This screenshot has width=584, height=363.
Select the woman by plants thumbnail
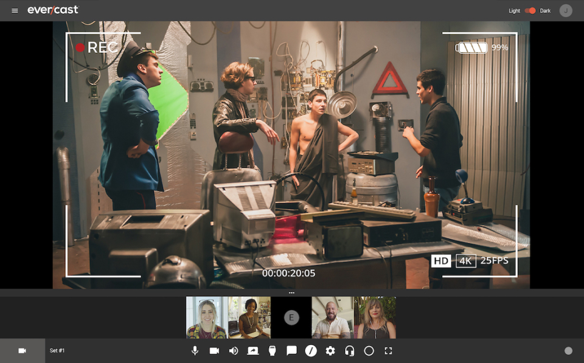(x=375, y=317)
